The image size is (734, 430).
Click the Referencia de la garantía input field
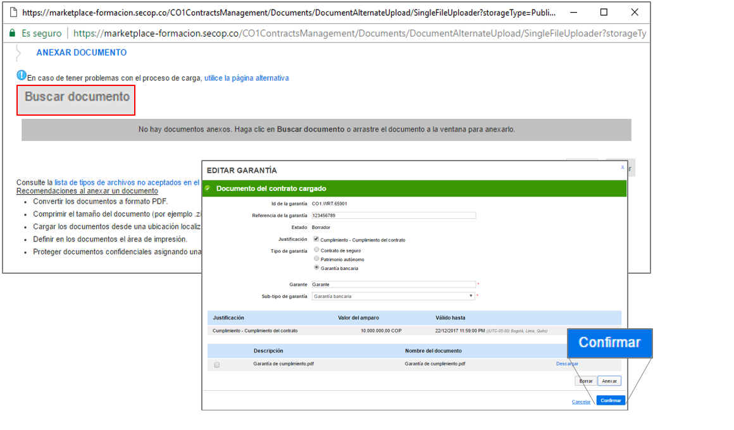(393, 216)
